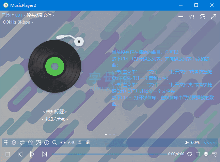
Task: Skip to next track
Action: [x=45, y=154]
